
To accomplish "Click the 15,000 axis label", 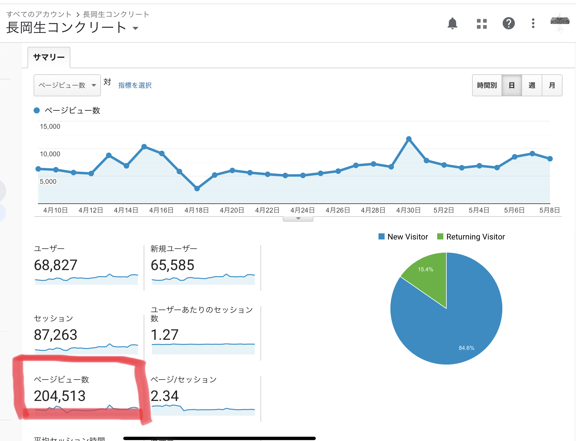I will click(x=50, y=127).
